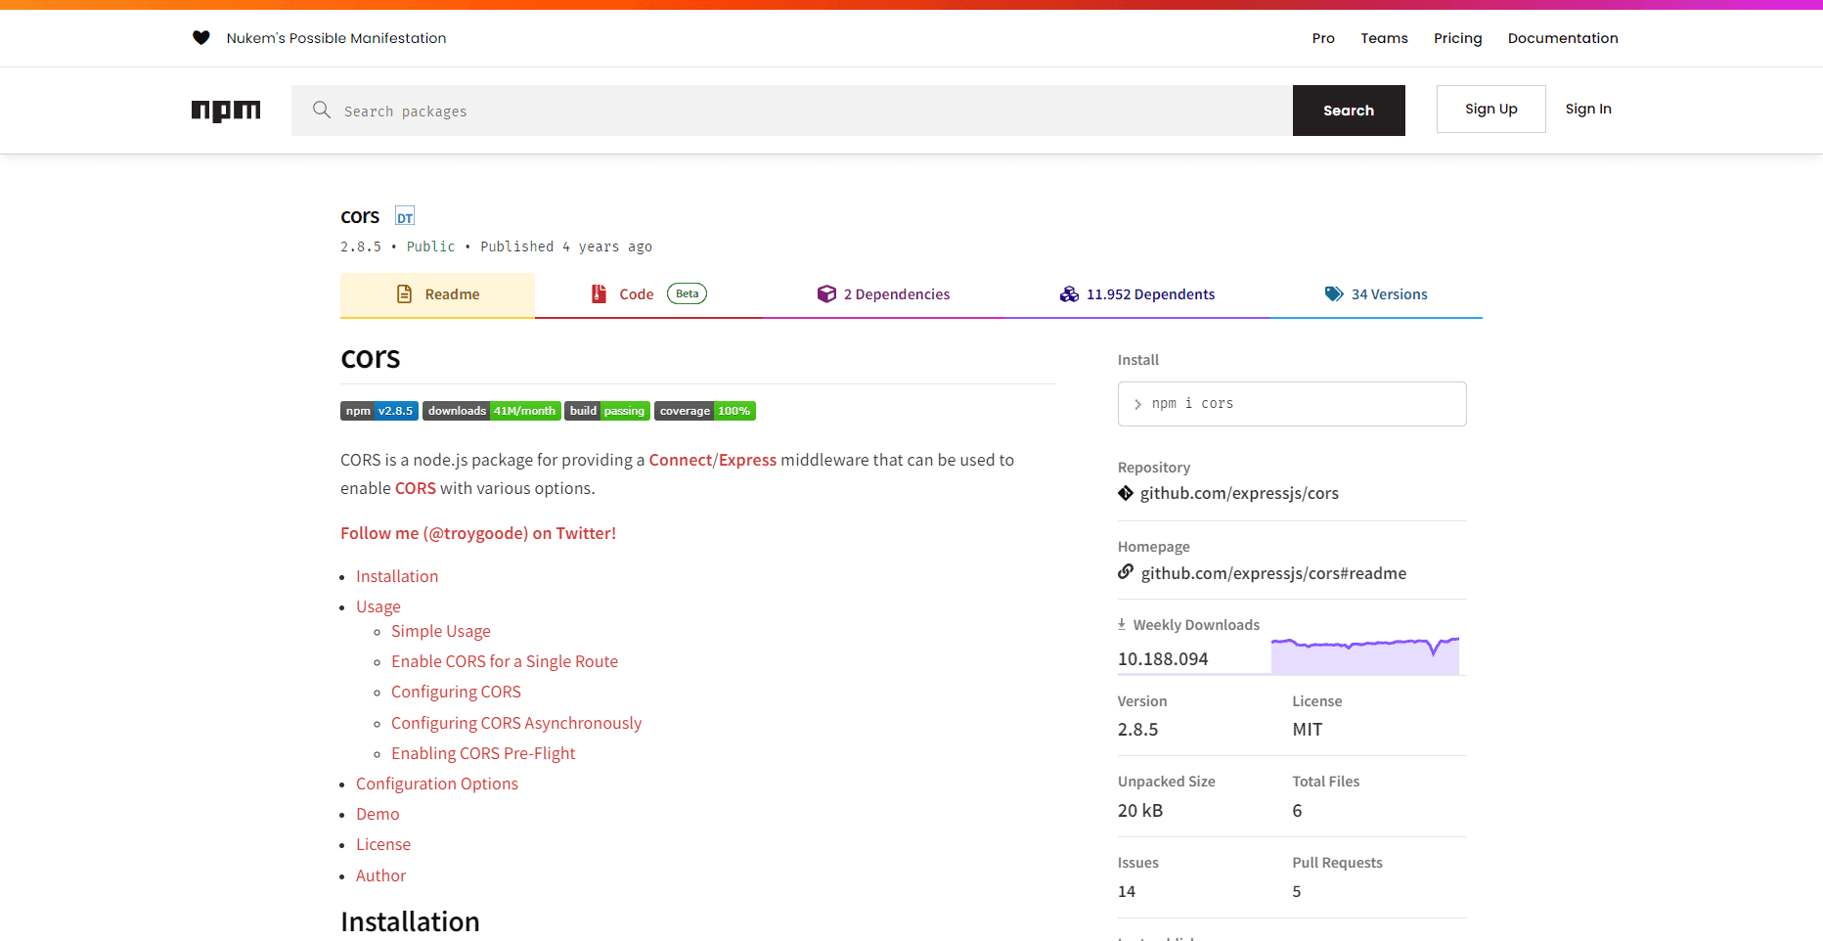1823x941 pixels.
Task: Jump to Enable CORS for a Single Route
Action: (x=505, y=661)
